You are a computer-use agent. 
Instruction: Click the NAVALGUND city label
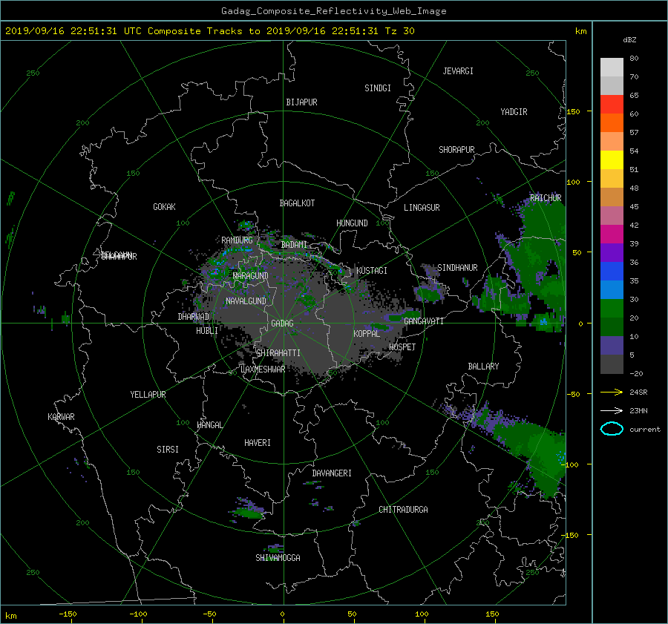(x=246, y=301)
